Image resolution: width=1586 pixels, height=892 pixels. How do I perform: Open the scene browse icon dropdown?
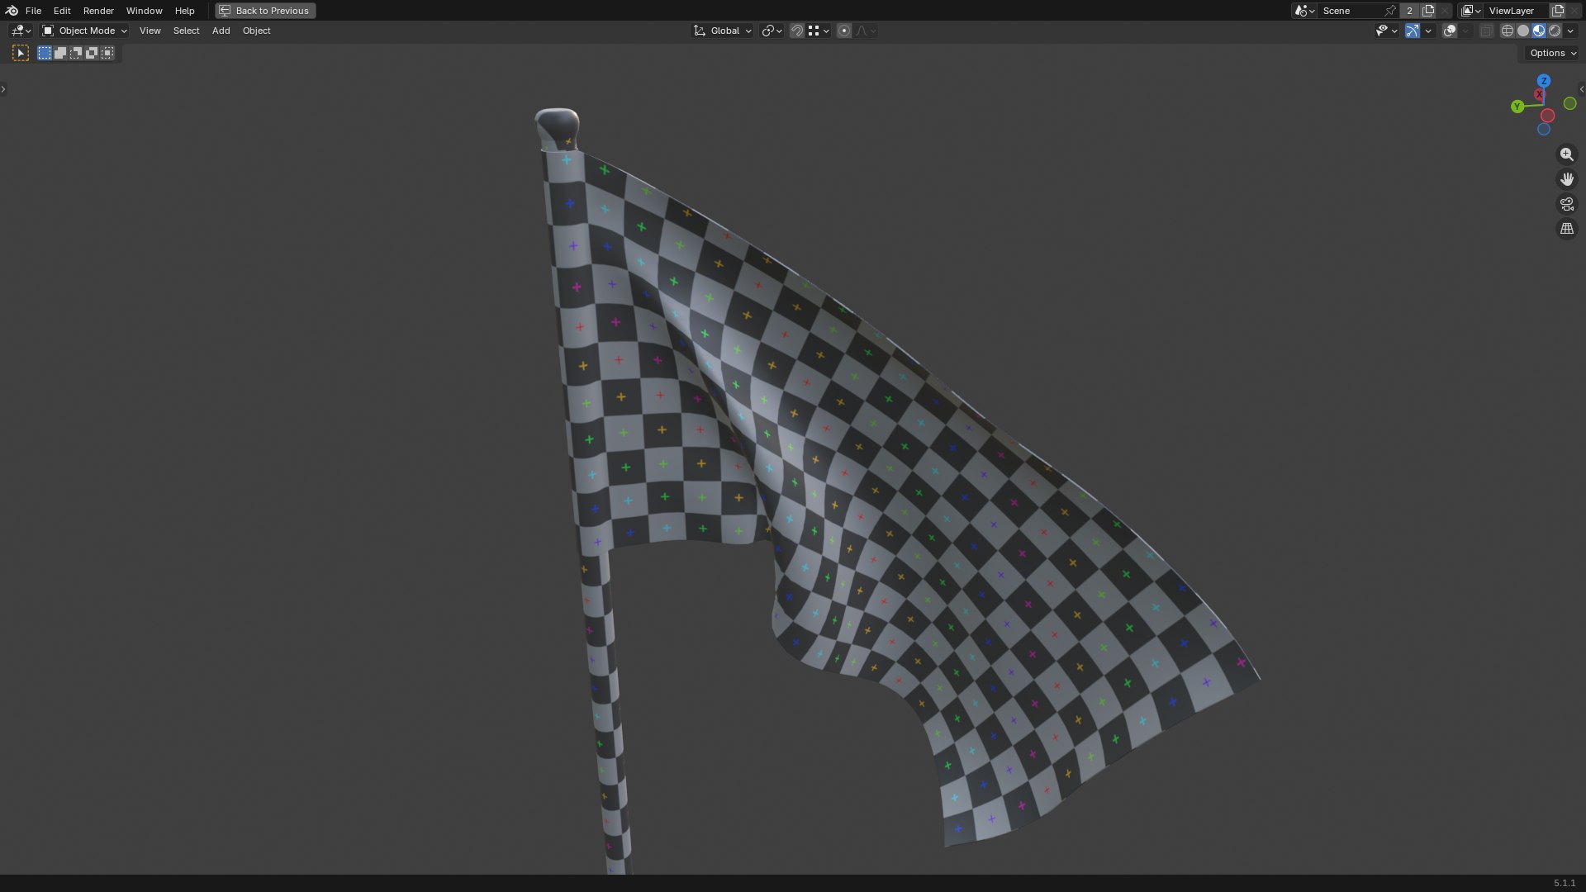point(1304,11)
